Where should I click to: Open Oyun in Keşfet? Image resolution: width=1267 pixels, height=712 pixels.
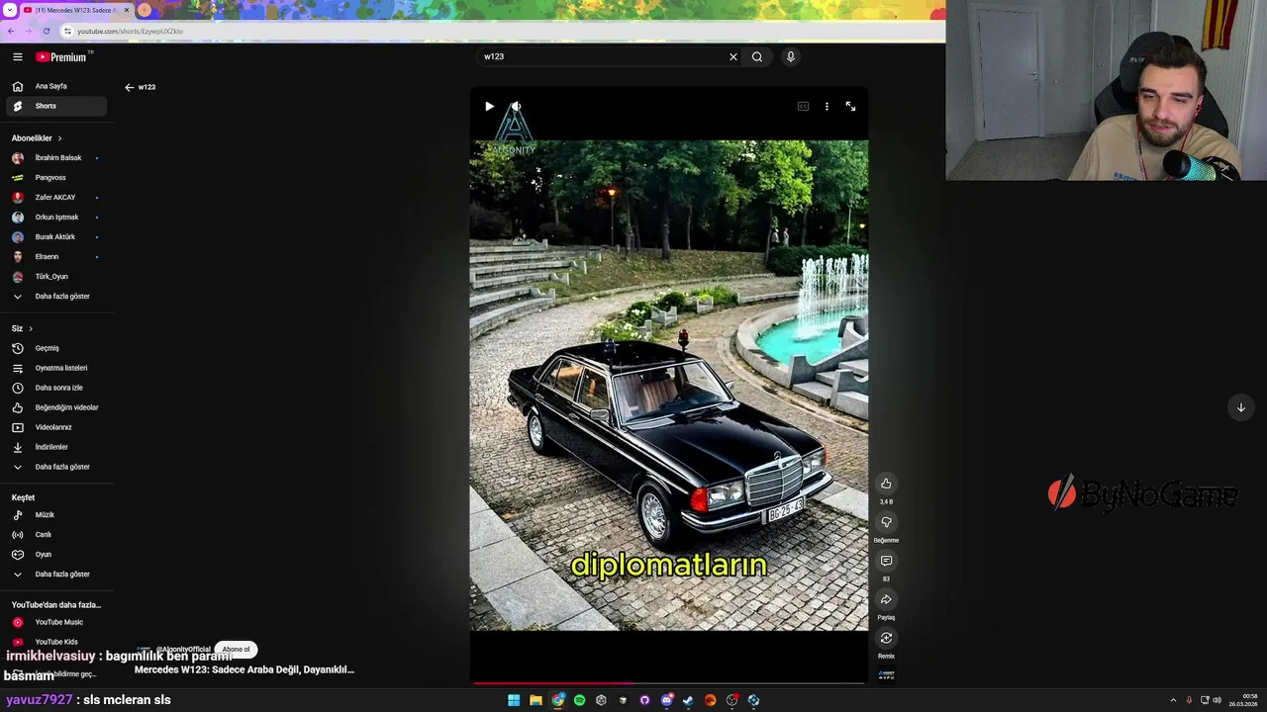56,555
